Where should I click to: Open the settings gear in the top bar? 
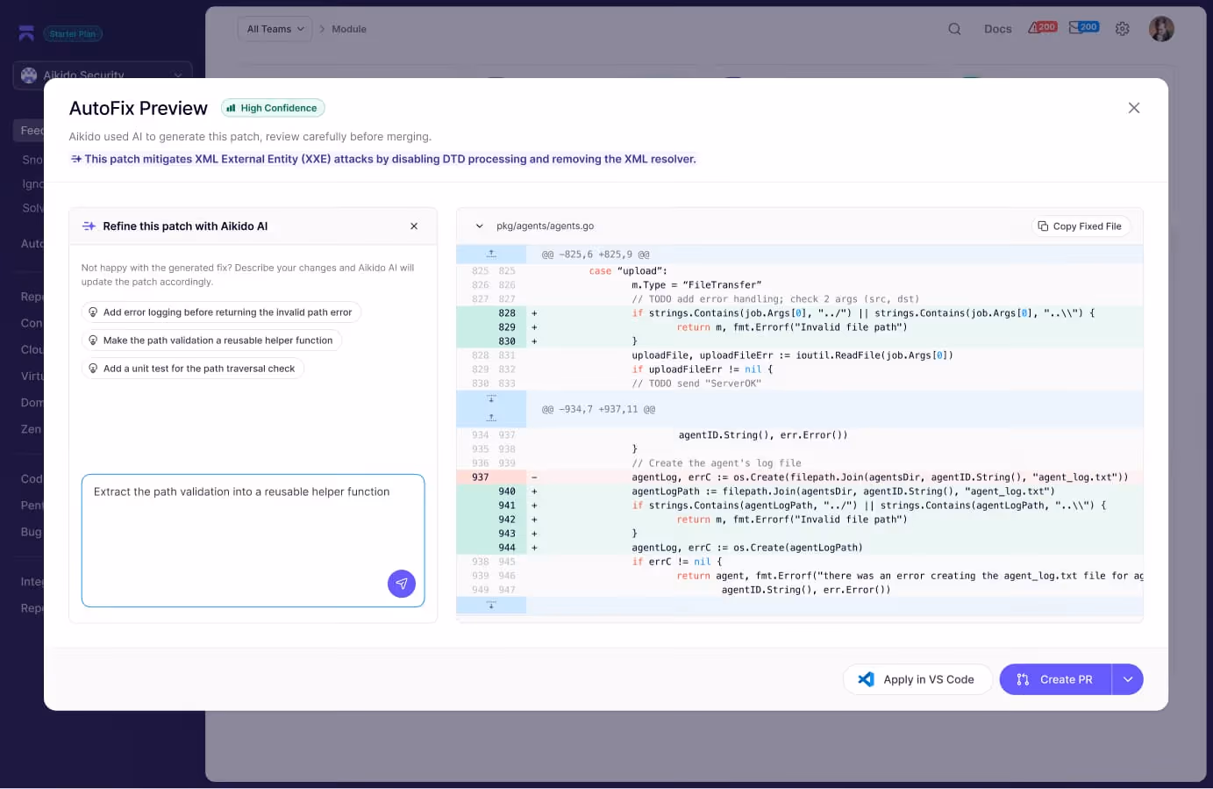1122,28
